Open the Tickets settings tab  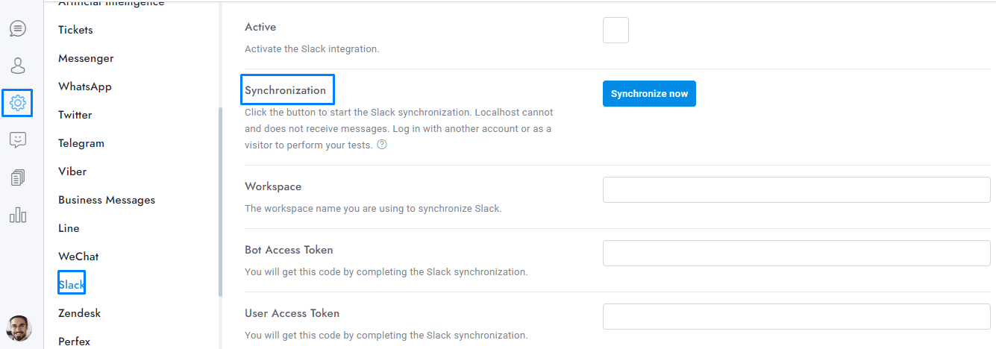pyautogui.click(x=75, y=30)
